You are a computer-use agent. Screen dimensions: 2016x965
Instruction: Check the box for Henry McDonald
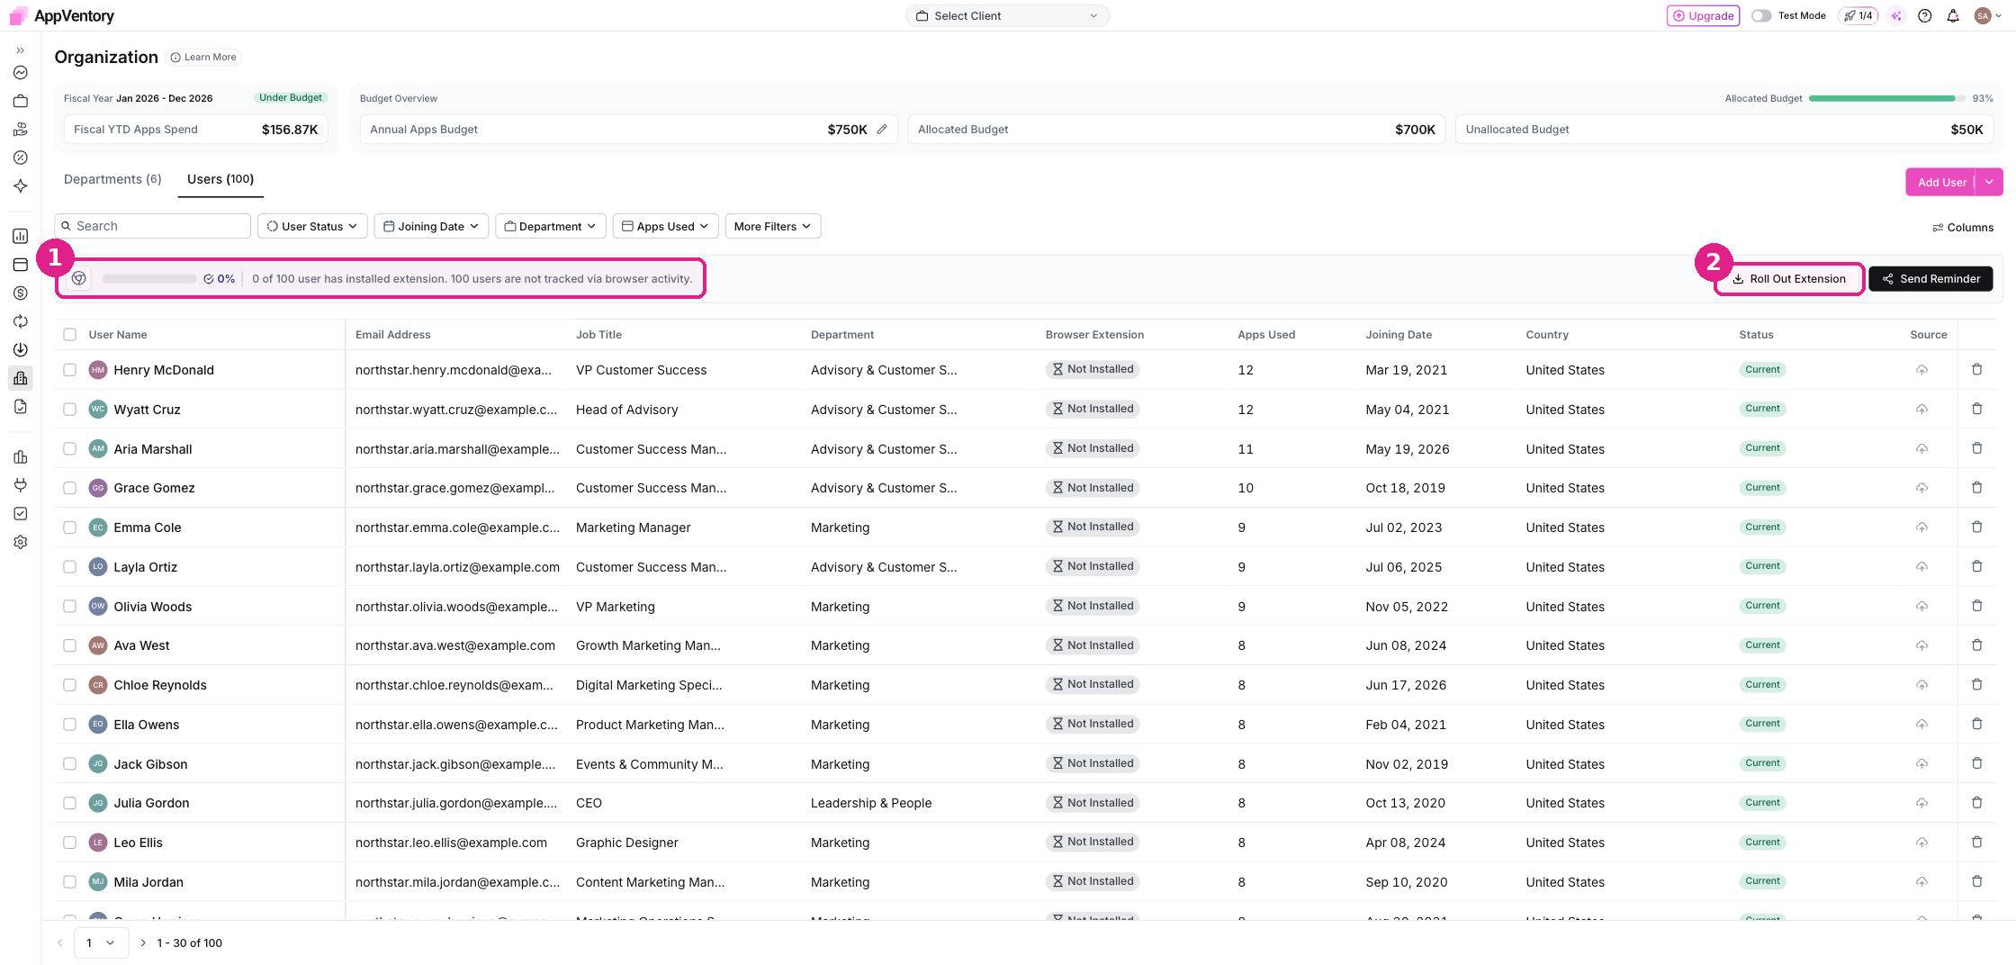pyautogui.click(x=69, y=369)
